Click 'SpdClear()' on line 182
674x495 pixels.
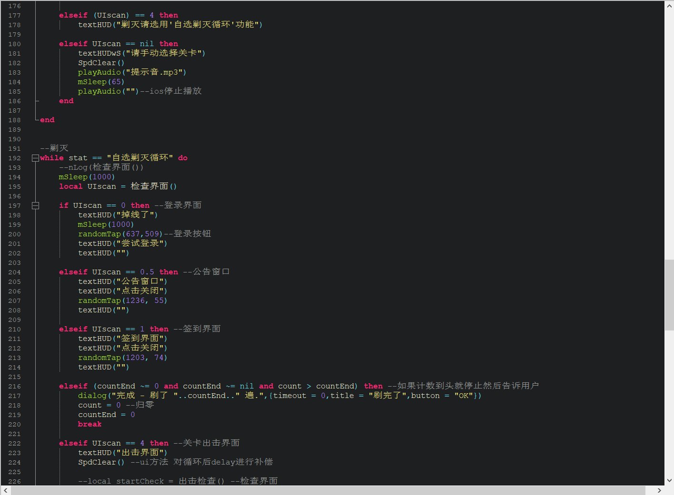pos(101,63)
